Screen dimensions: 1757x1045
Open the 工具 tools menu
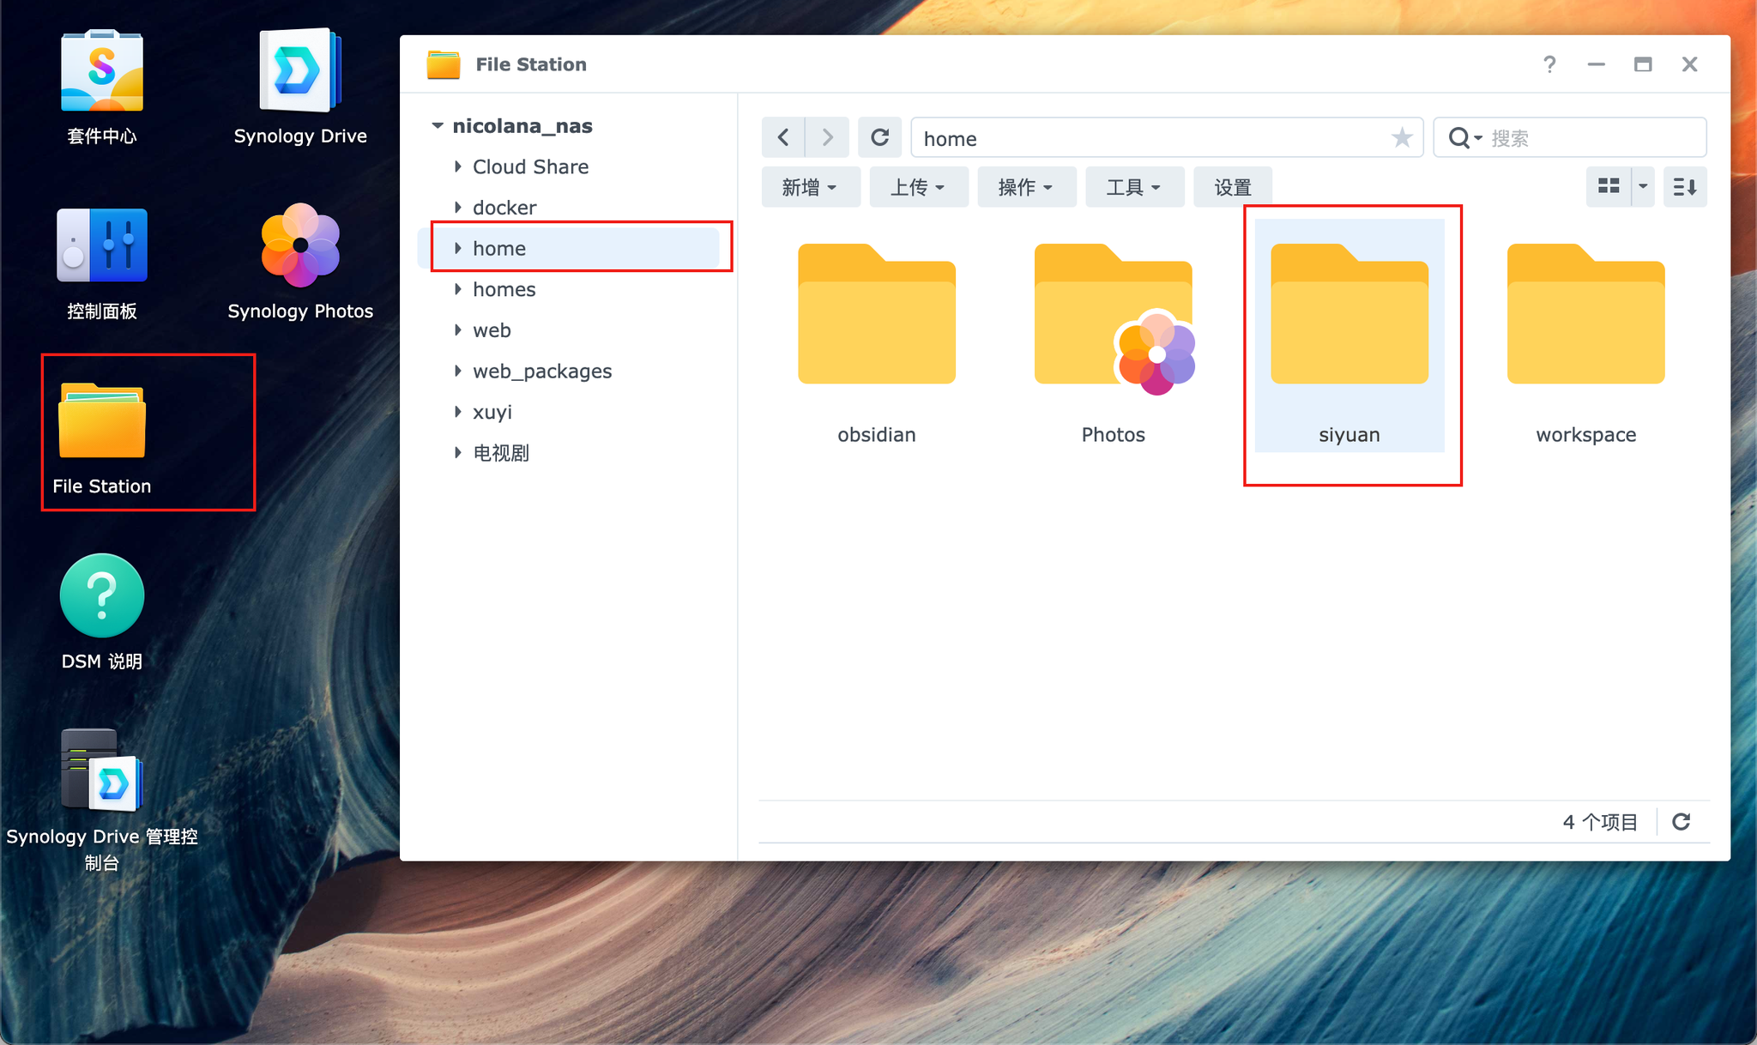[1135, 186]
